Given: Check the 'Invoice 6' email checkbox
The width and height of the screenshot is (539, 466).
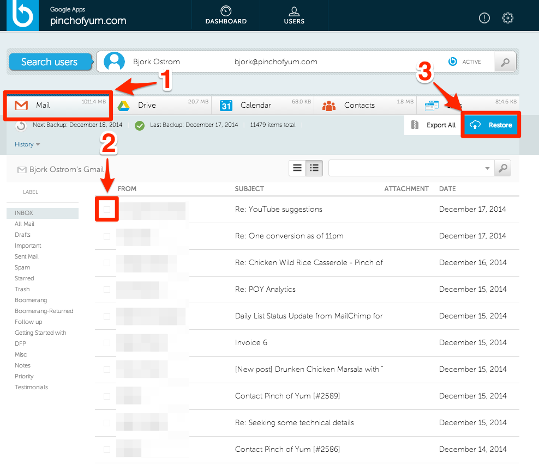Looking at the screenshot, I should point(107,343).
